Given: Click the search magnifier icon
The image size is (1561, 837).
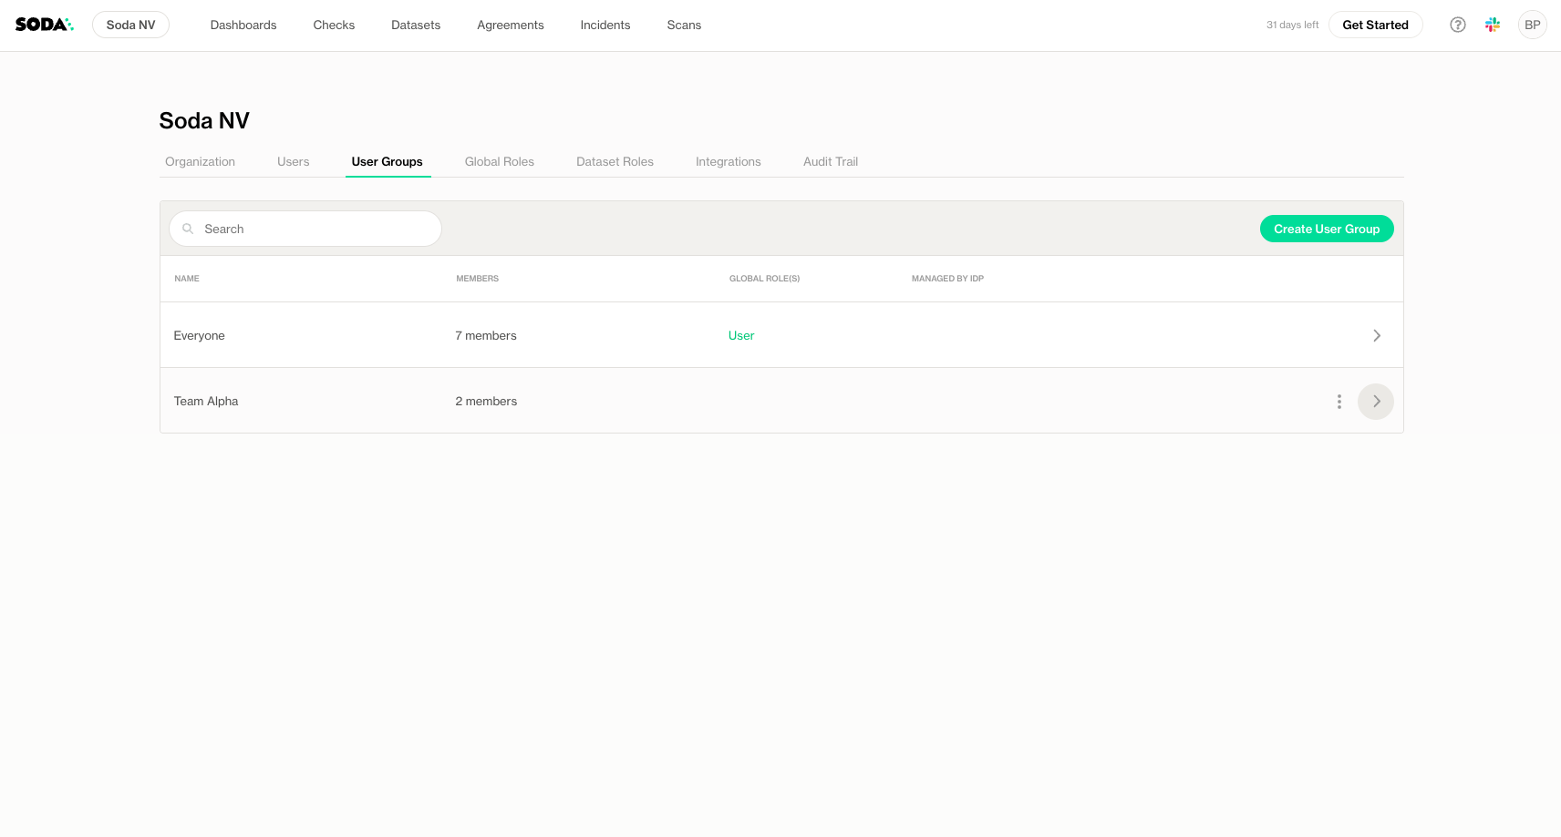Looking at the screenshot, I should pos(188,229).
